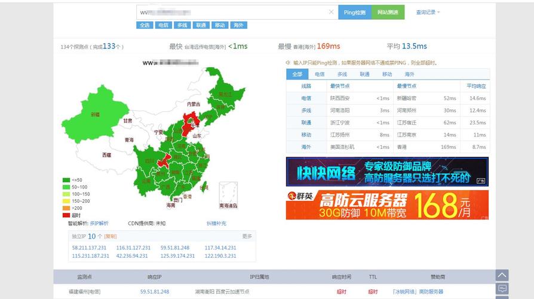The image size is (534, 299).
Task: Open IP 58.211.137.231
Action: click(89, 248)
